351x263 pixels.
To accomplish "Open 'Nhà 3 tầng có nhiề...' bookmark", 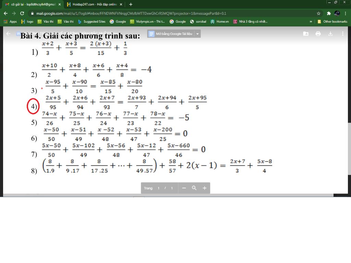I will (250, 22).
